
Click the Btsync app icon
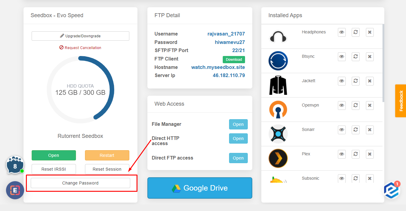click(278, 61)
